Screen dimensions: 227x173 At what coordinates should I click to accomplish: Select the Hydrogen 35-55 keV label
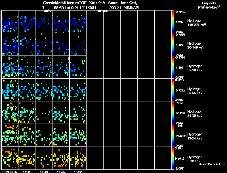point(195,91)
